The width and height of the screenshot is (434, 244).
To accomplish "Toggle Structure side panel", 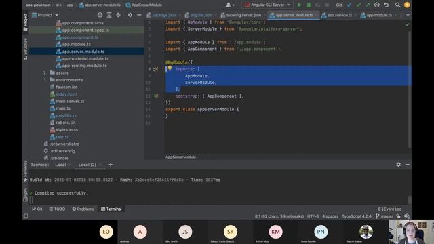I will coord(26,49).
